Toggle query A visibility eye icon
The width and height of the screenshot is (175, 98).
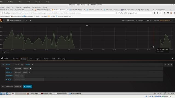point(168,65)
